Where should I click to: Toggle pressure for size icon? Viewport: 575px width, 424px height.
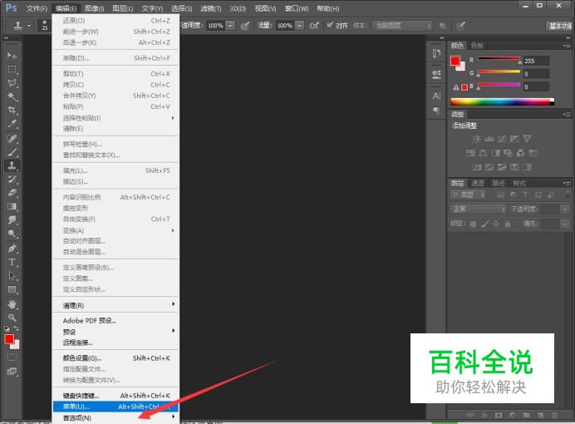click(461, 25)
